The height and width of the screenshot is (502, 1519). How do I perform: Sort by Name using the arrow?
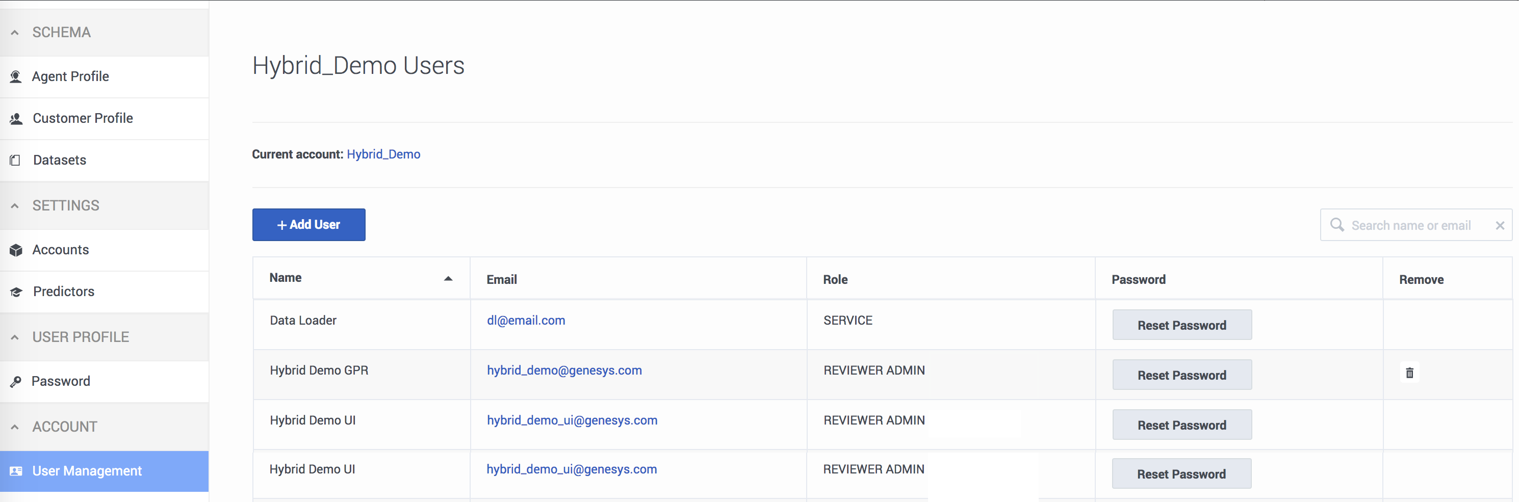tap(448, 279)
